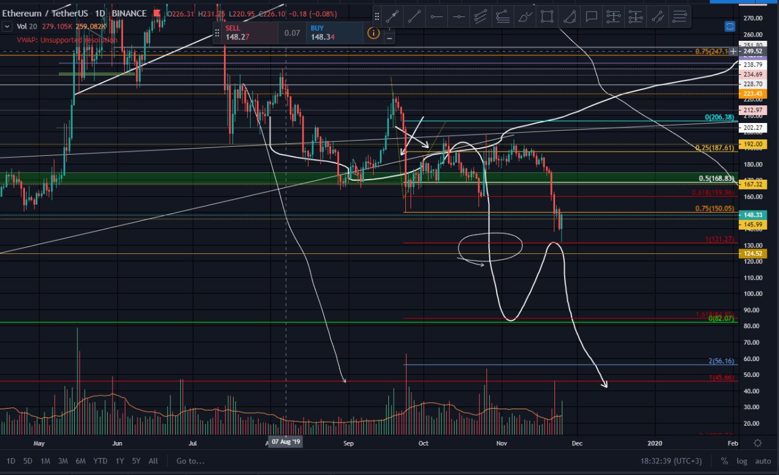Click the 223.43 price axis label
The width and height of the screenshot is (779, 475).
(753, 93)
